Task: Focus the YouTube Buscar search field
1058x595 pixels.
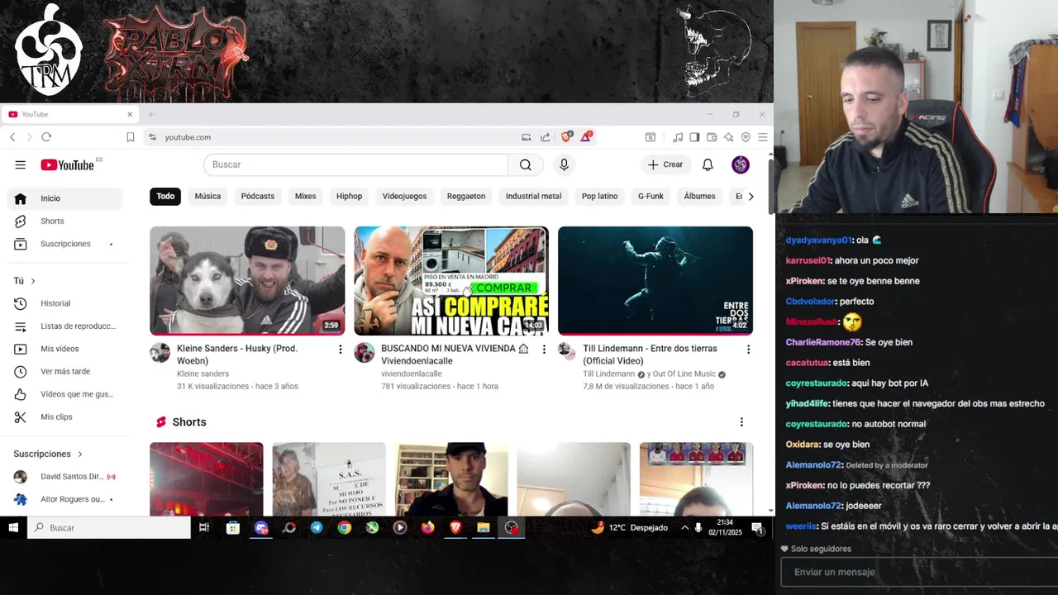Action: tap(355, 164)
